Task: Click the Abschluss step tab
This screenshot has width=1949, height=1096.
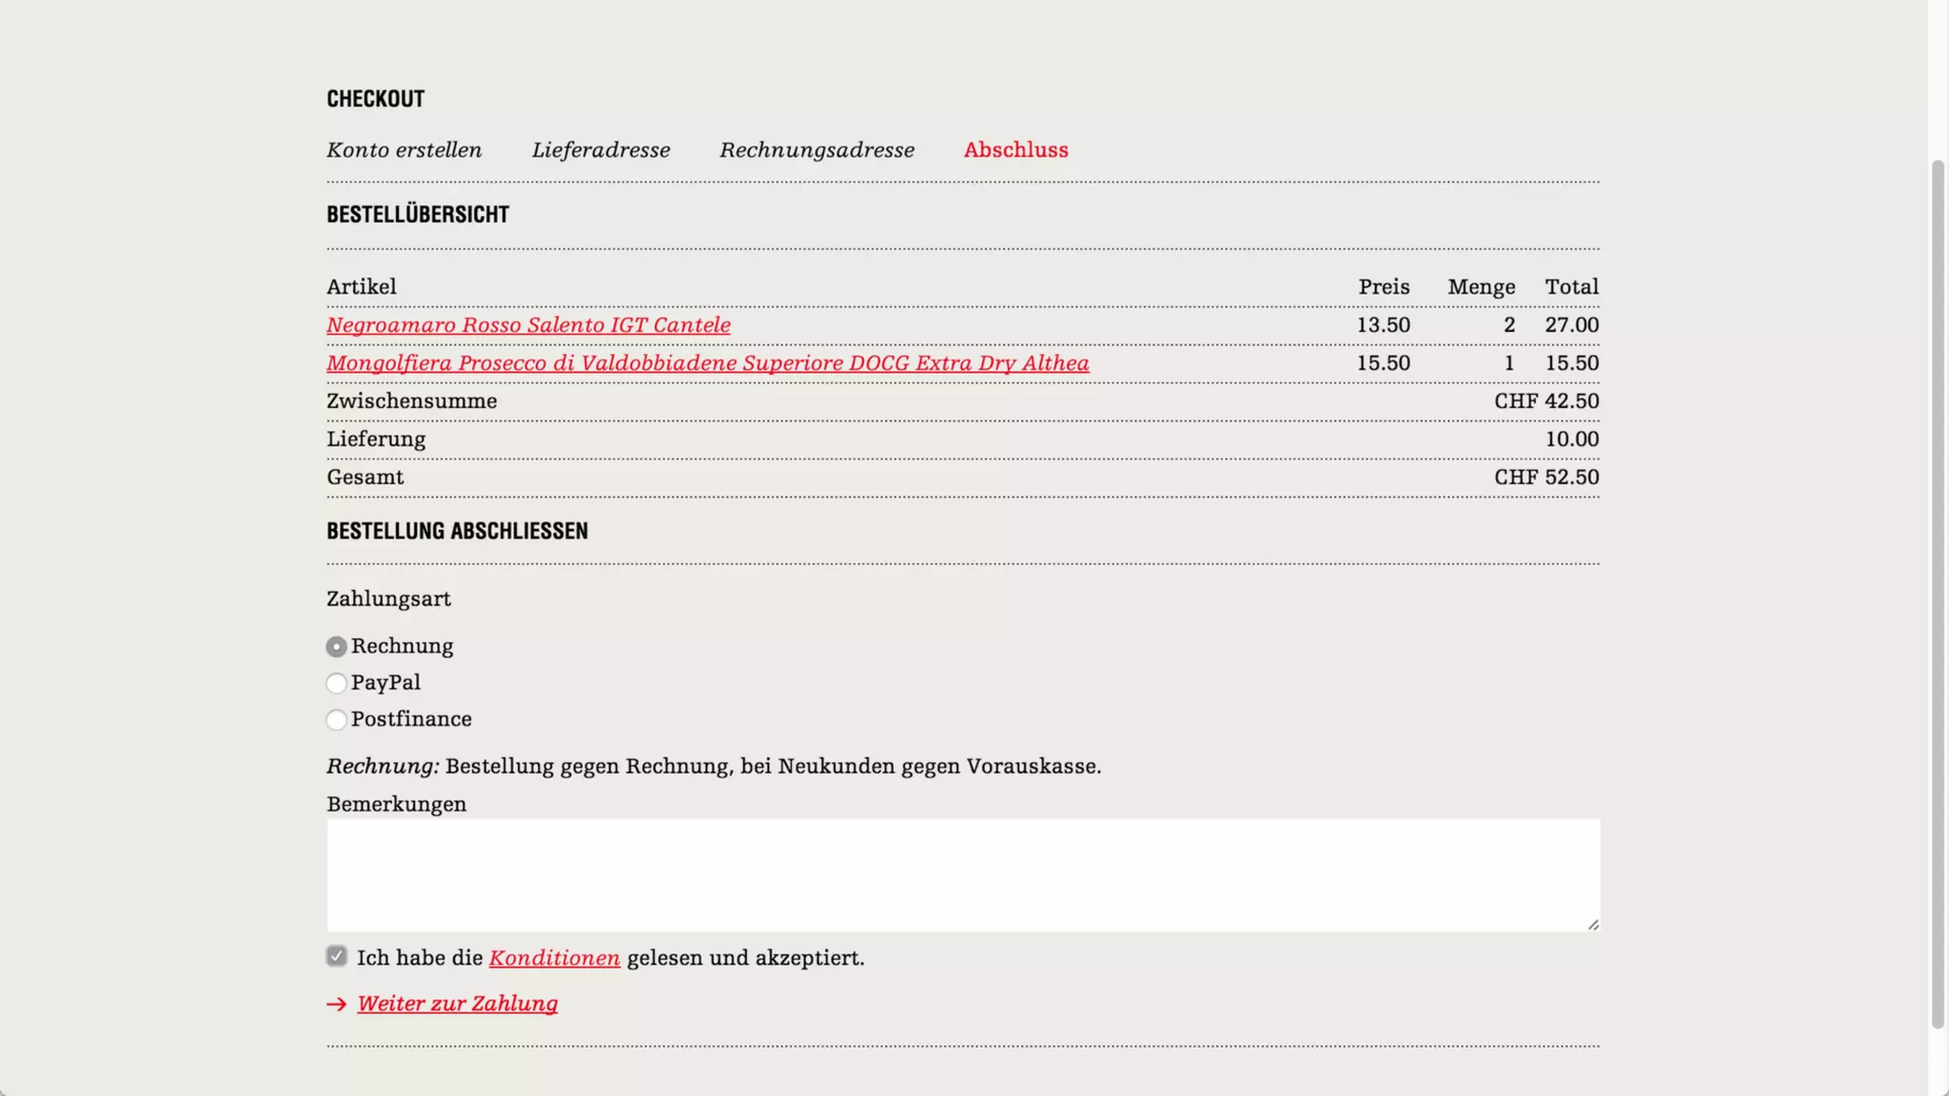Action: pyautogui.click(x=1015, y=150)
